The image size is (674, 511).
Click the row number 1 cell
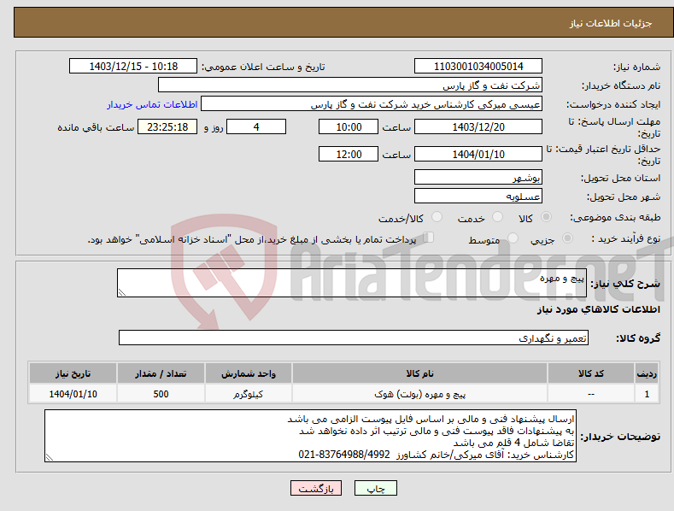click(647, 394)
